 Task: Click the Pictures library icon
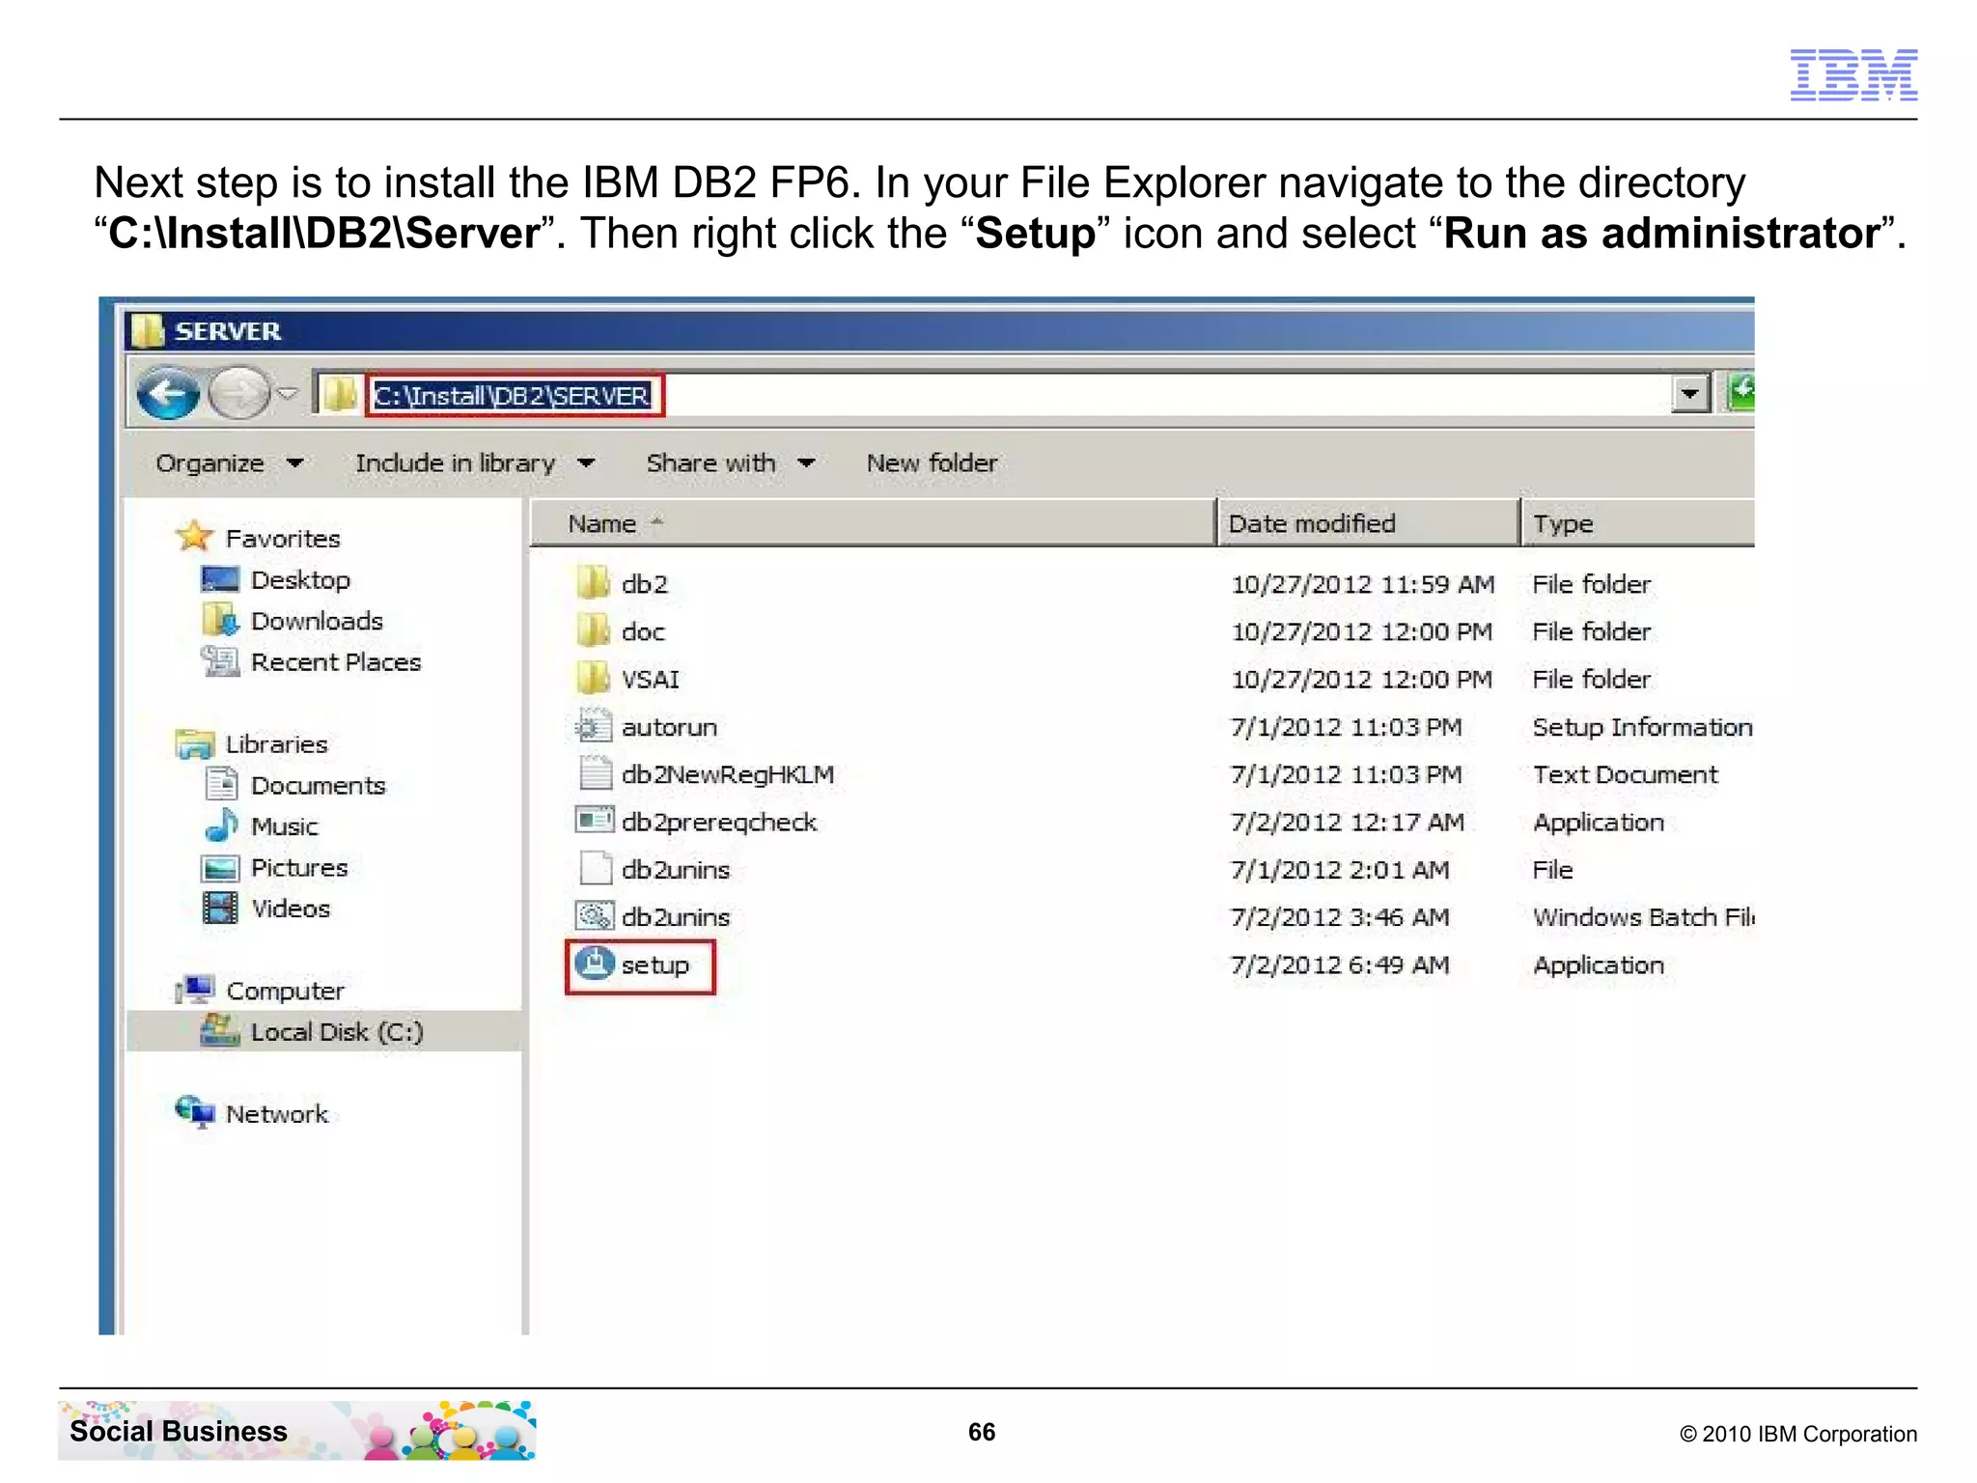pyautogui.click(x=220, y=868)
